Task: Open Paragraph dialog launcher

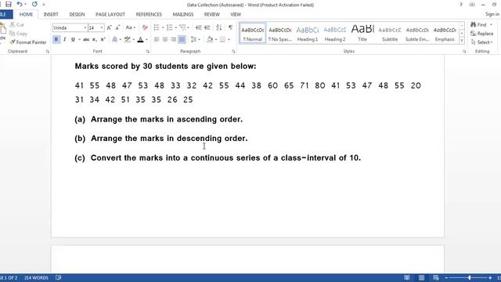Action: pyautogui.click(x=233, y=52)
